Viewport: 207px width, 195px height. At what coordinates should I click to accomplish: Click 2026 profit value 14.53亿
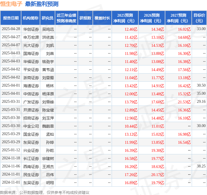pos(158,45)
